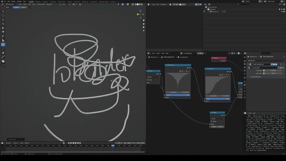Image resolution: width=286 pixels, height=161 pixels.
Task: Toggle modifier show-in-render button
Action: point(276,64)
